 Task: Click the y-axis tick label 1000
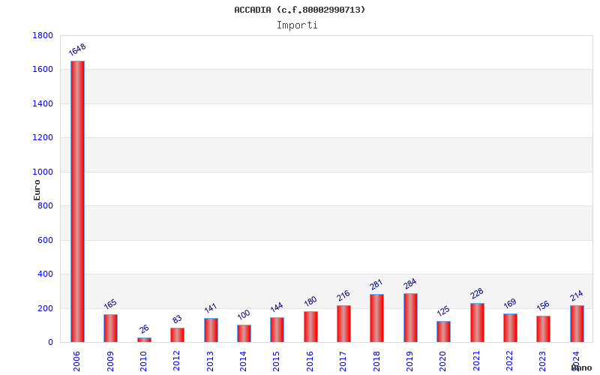[x=43, y=172]
